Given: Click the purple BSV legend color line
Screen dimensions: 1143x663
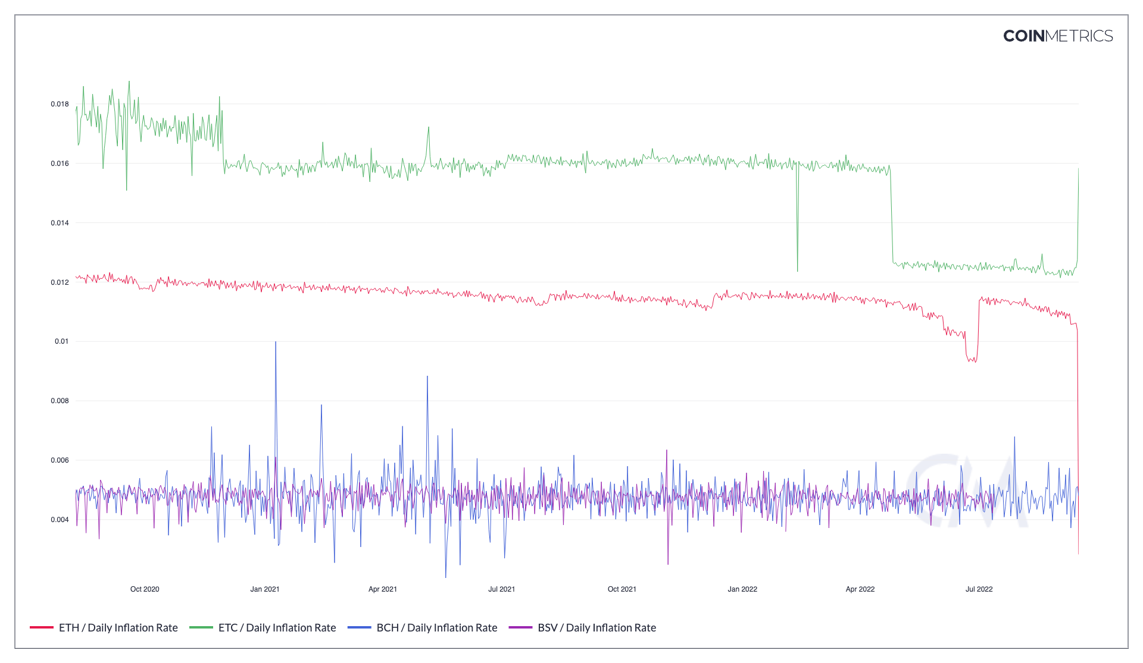Looking at the screenshot, I should 520,628.
